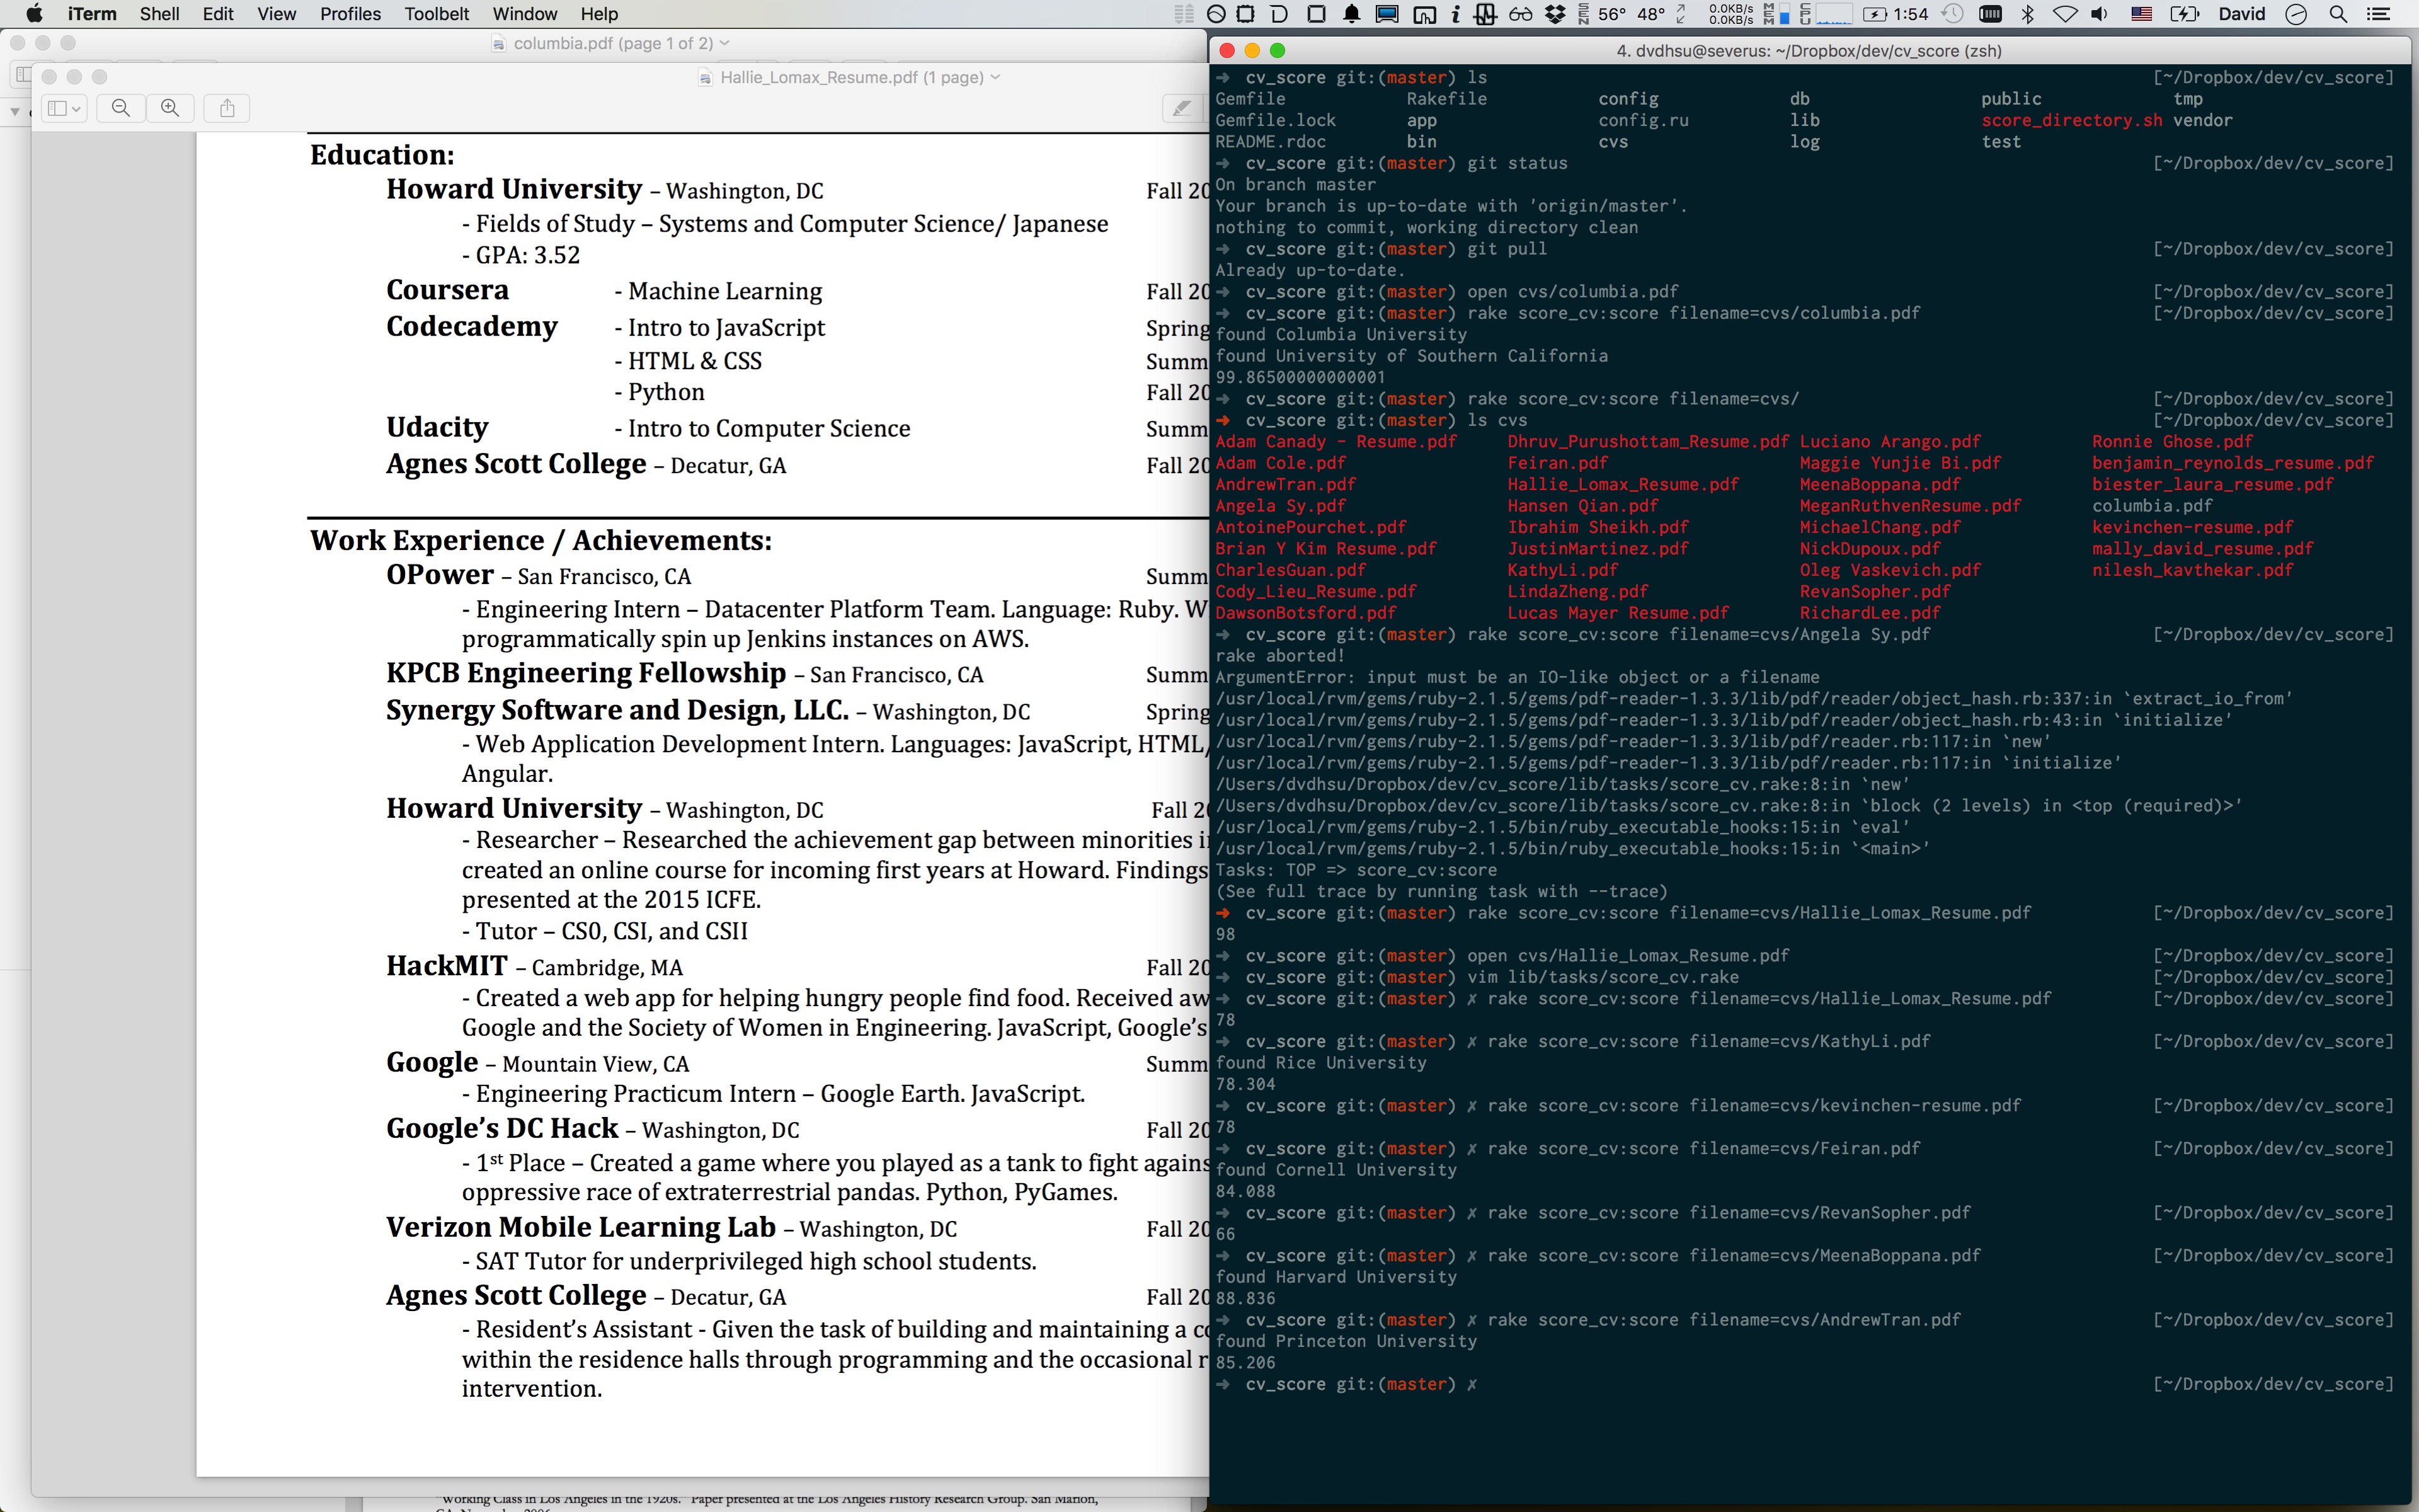2419x1512 pixels.
Task: Click the Spotlight search magnifier icon
Action: (x=2338, y=14)
